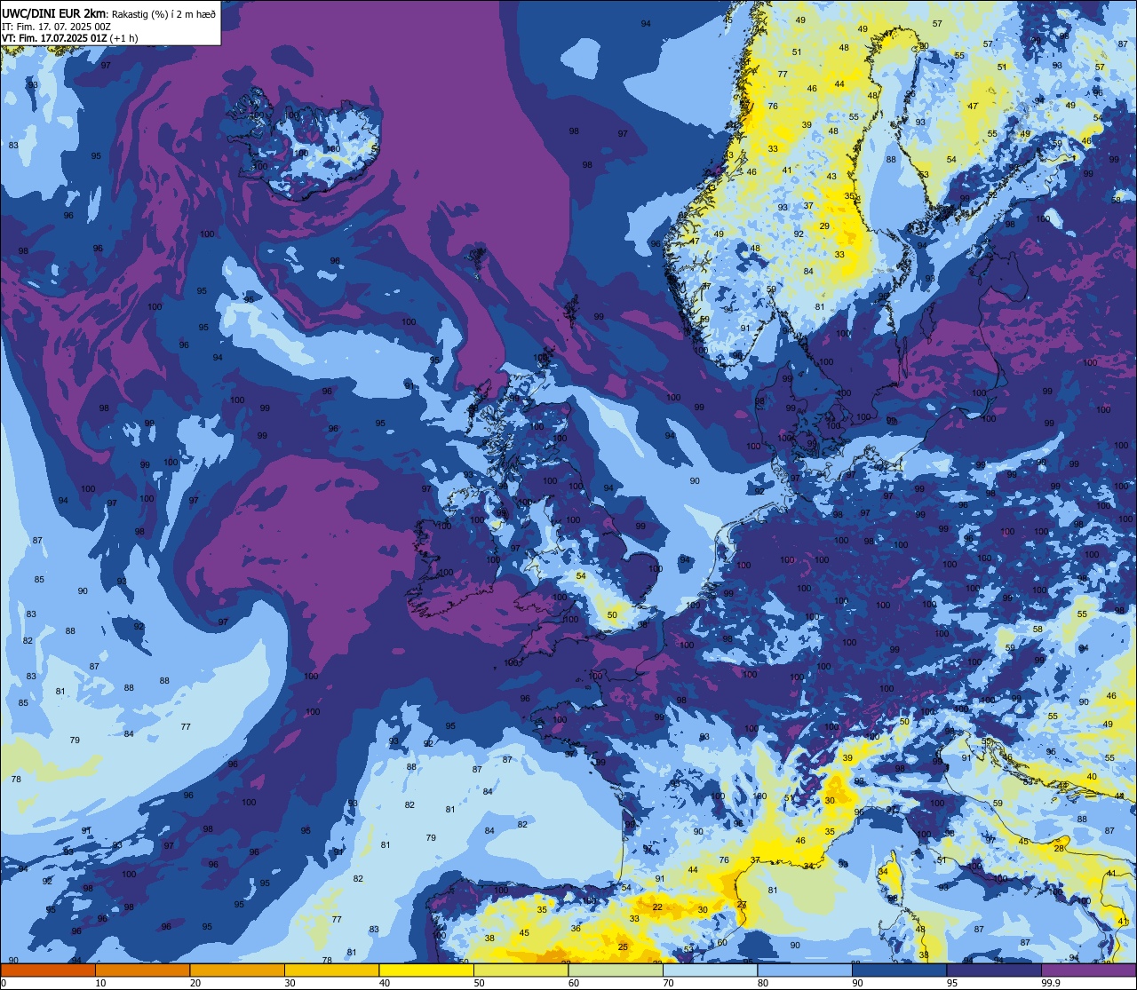Viewport: 1137px width, 990px height.
Task: Click the pale green 60–70 legend swatch
Action: tap(616, 970)
